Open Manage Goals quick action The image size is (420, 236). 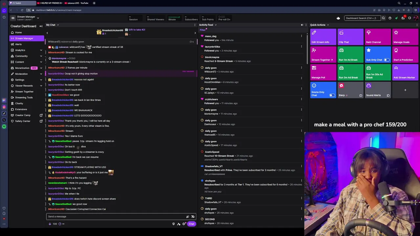coord(405,37)
